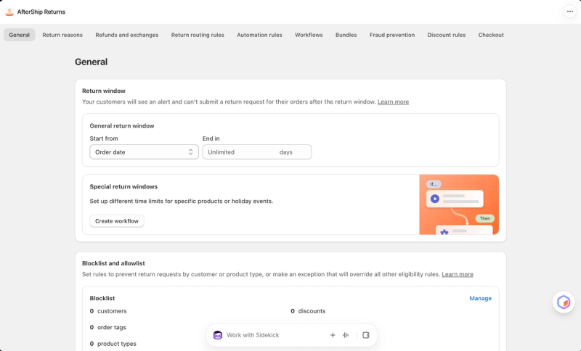Open Learn more link under Blocklist and allowlist
Screen dimensions: 581x351
click(x=458, y=274)
